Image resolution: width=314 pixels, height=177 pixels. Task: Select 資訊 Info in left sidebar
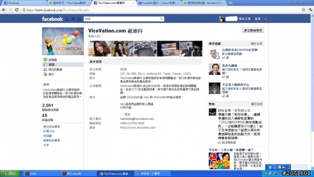[63, 65]
